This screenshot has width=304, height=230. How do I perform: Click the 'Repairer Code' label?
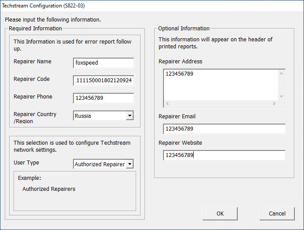[x=32, y=79]
